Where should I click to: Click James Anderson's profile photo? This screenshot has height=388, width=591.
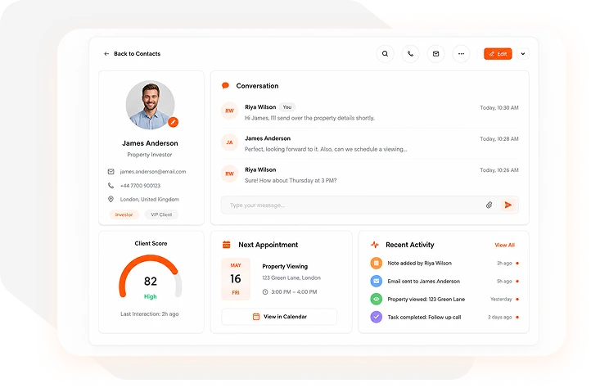150,105
